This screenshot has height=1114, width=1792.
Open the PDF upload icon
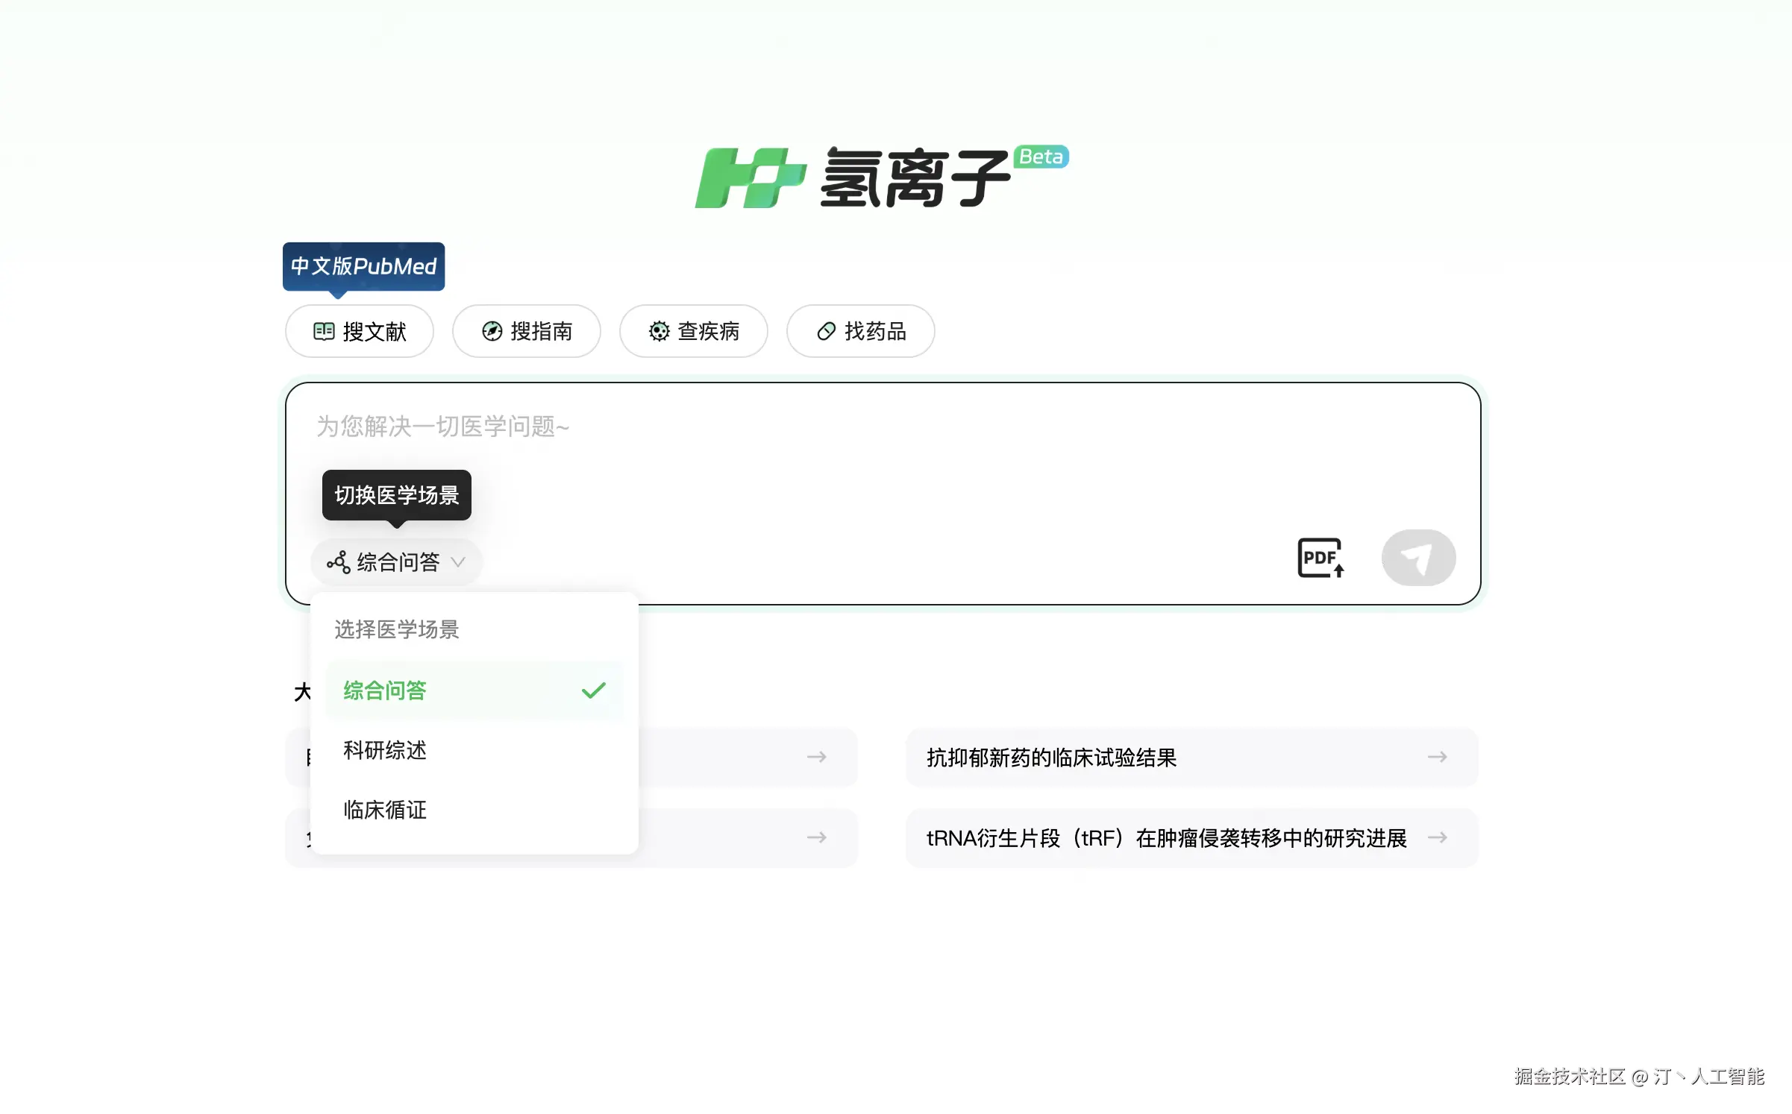point(1321,558)
